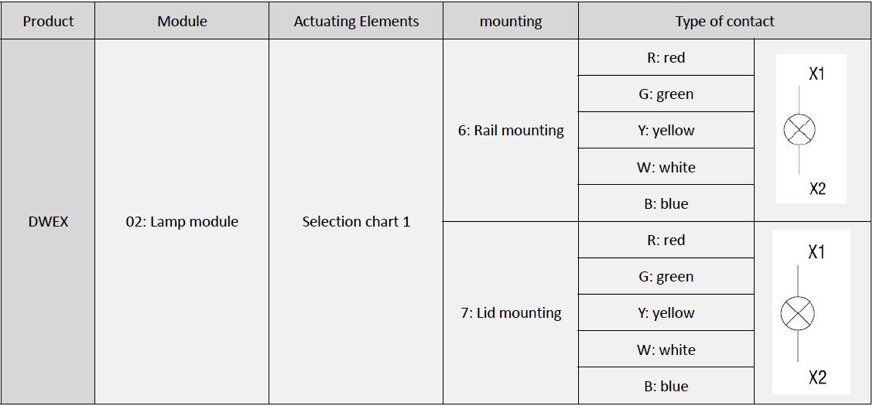Select the X1 terminal label for Rail mounting
873x406 pixels.
(817, 74)
